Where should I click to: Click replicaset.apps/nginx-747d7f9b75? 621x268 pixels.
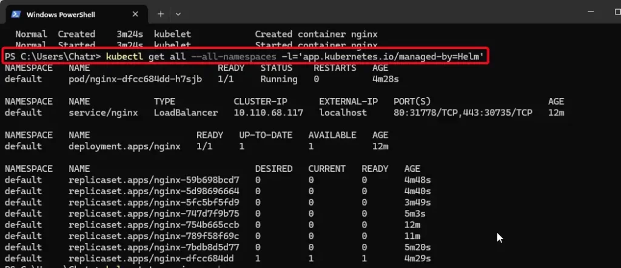point(153,214)
